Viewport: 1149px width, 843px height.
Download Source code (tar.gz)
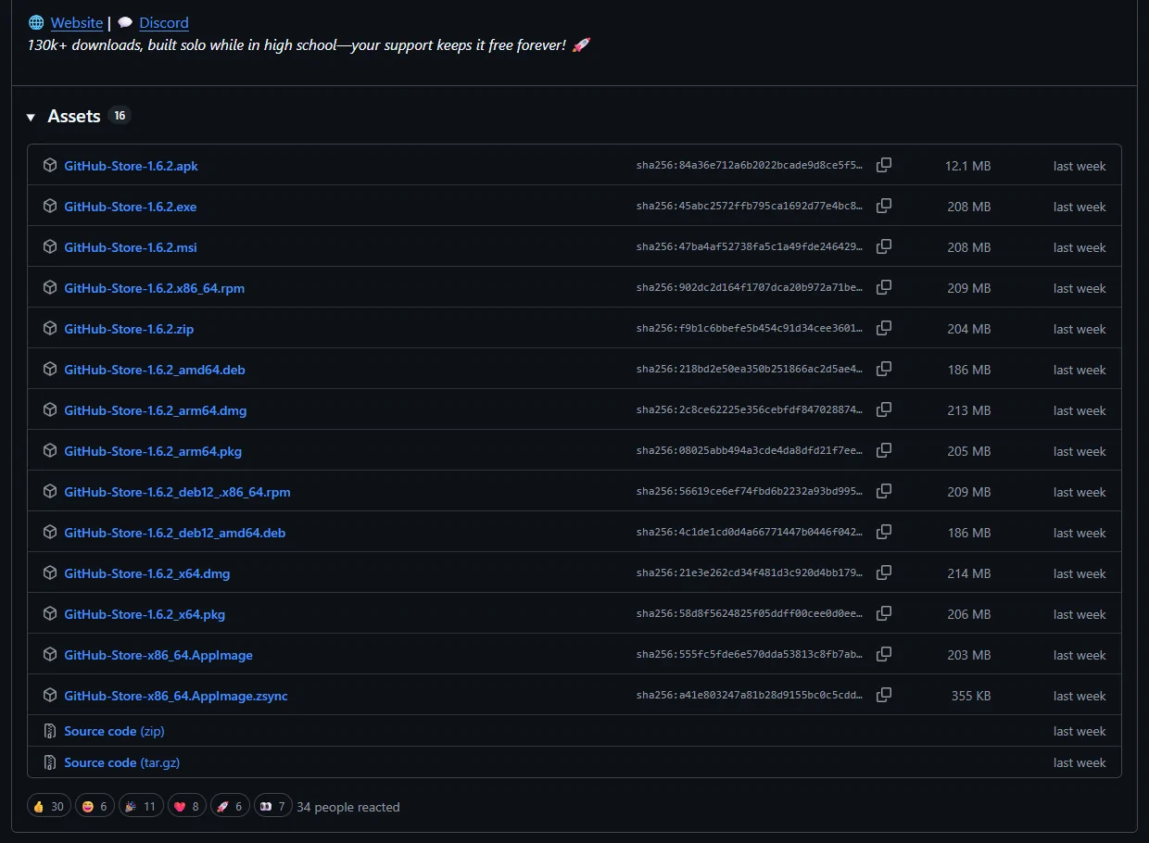(x=121, y=762)
